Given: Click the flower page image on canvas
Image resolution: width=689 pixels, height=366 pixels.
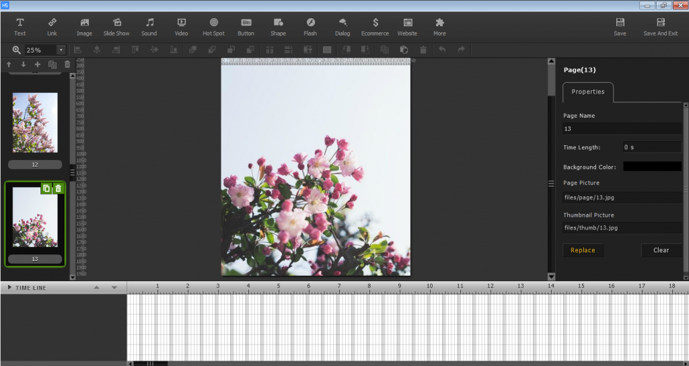Looking at the screenshot, I should (316, 170).
